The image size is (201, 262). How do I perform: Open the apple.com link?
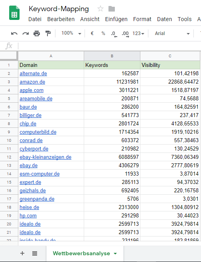pyautogui.click(x=32, y=90)
